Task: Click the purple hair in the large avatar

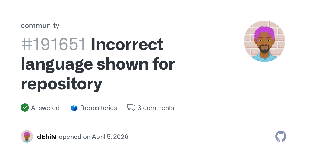Action: click(x=263, y=30)
